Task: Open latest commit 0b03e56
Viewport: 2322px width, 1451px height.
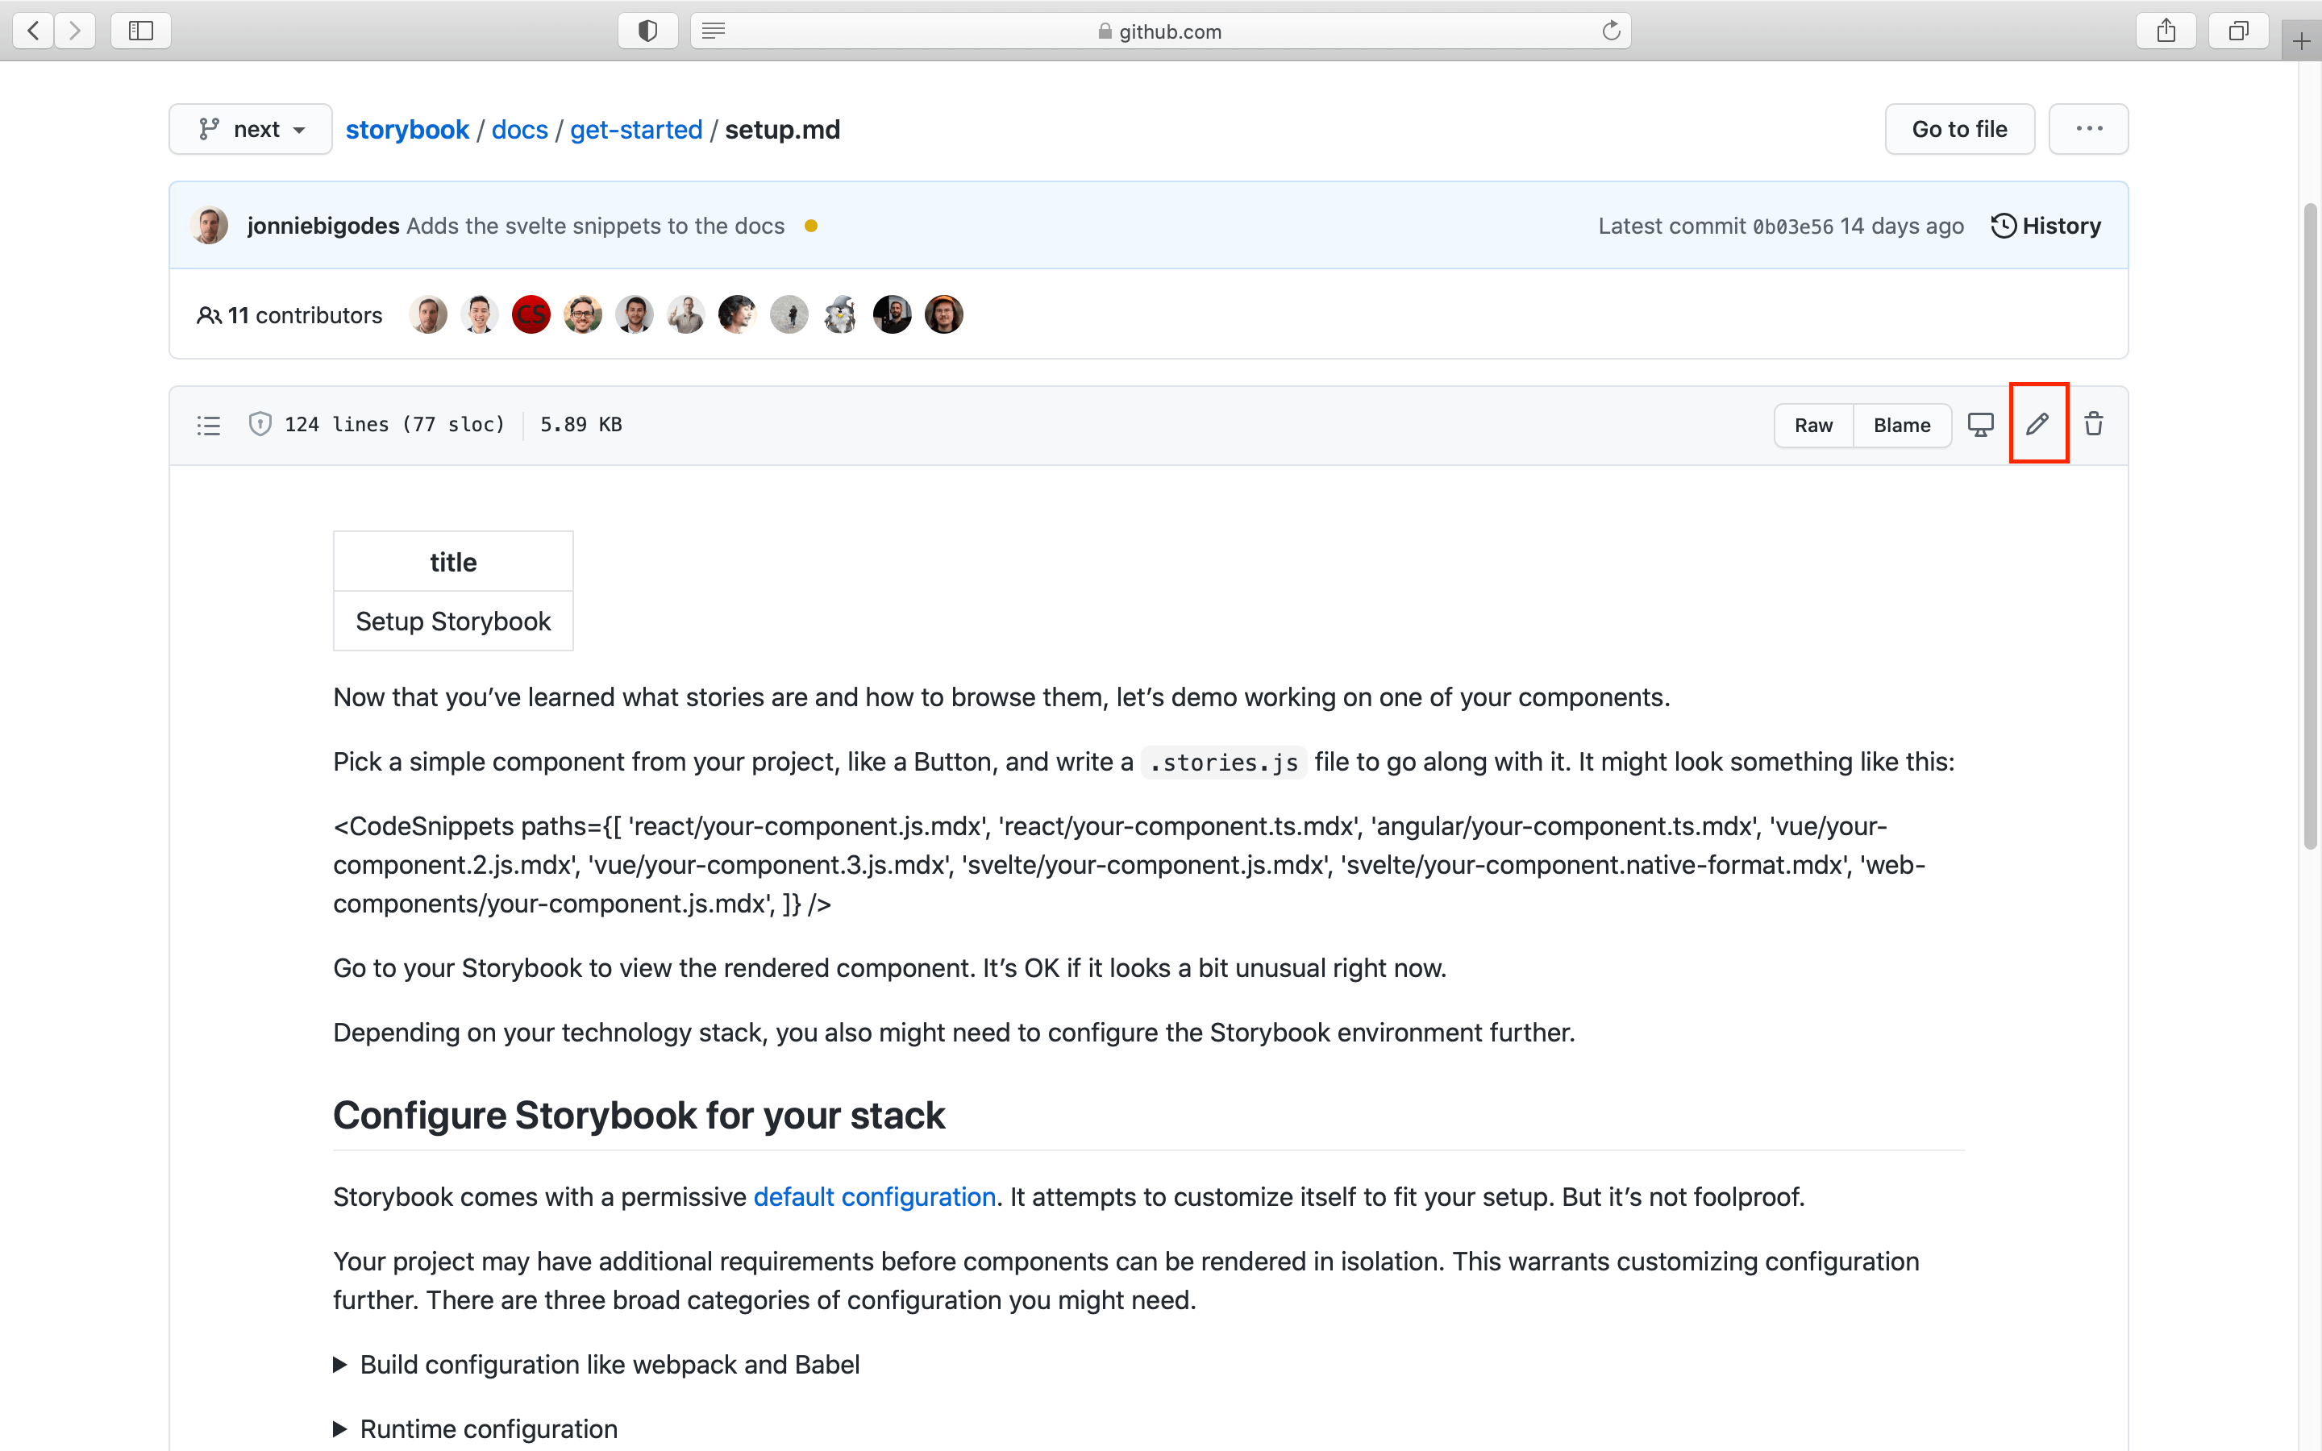Action: click(1792, 227)
